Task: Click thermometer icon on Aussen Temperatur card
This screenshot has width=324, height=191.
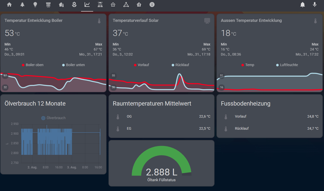Action: tap(315, 21)
